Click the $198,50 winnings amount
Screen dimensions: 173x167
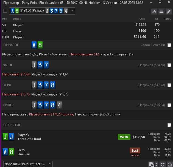click(139, 137)
